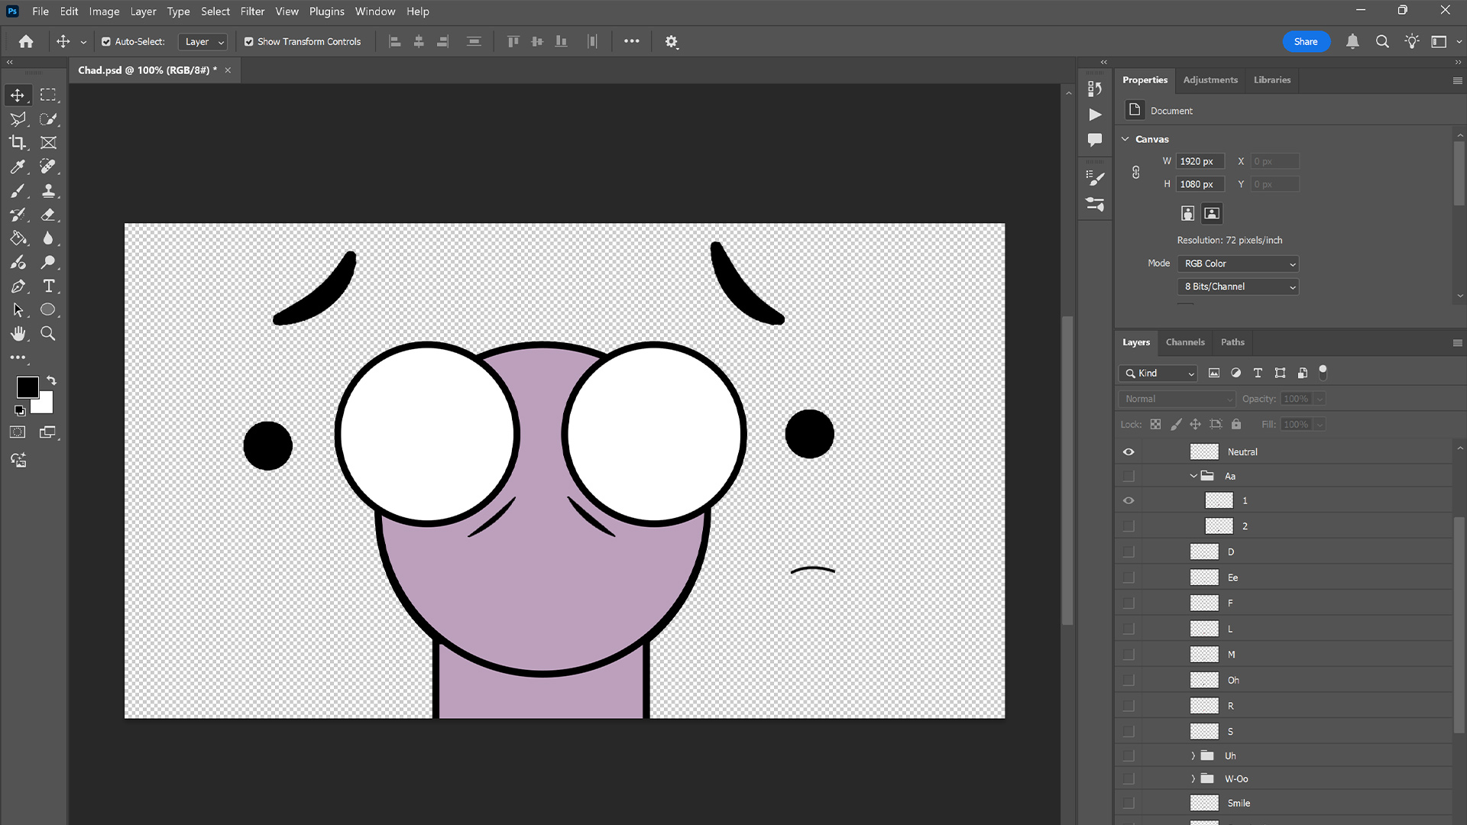
Task: Open the Normal blend mode dropdown
Action: [x=1177, y=399]
